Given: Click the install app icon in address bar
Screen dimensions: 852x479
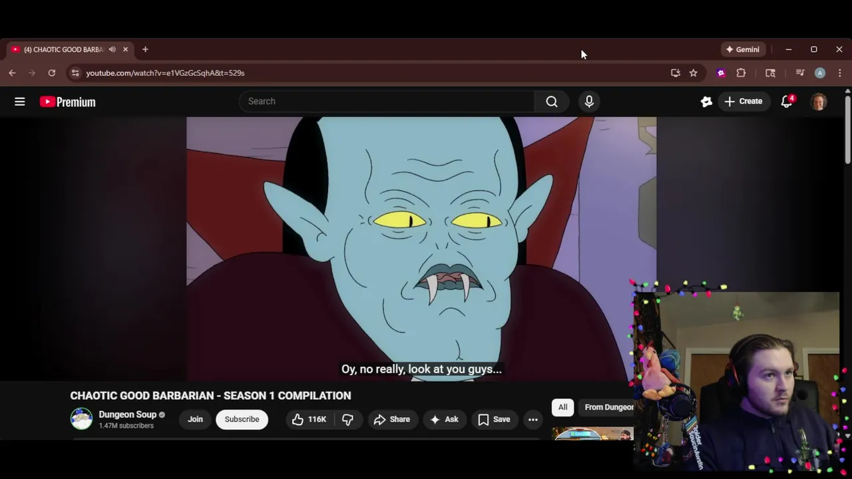Looking at the screenshot, I should click(675, 73).
